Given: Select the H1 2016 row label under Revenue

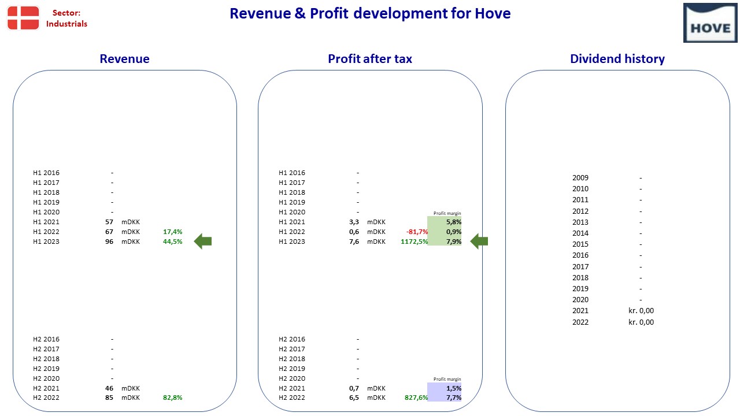Looking at the screenshot, I should click(46, 173).
